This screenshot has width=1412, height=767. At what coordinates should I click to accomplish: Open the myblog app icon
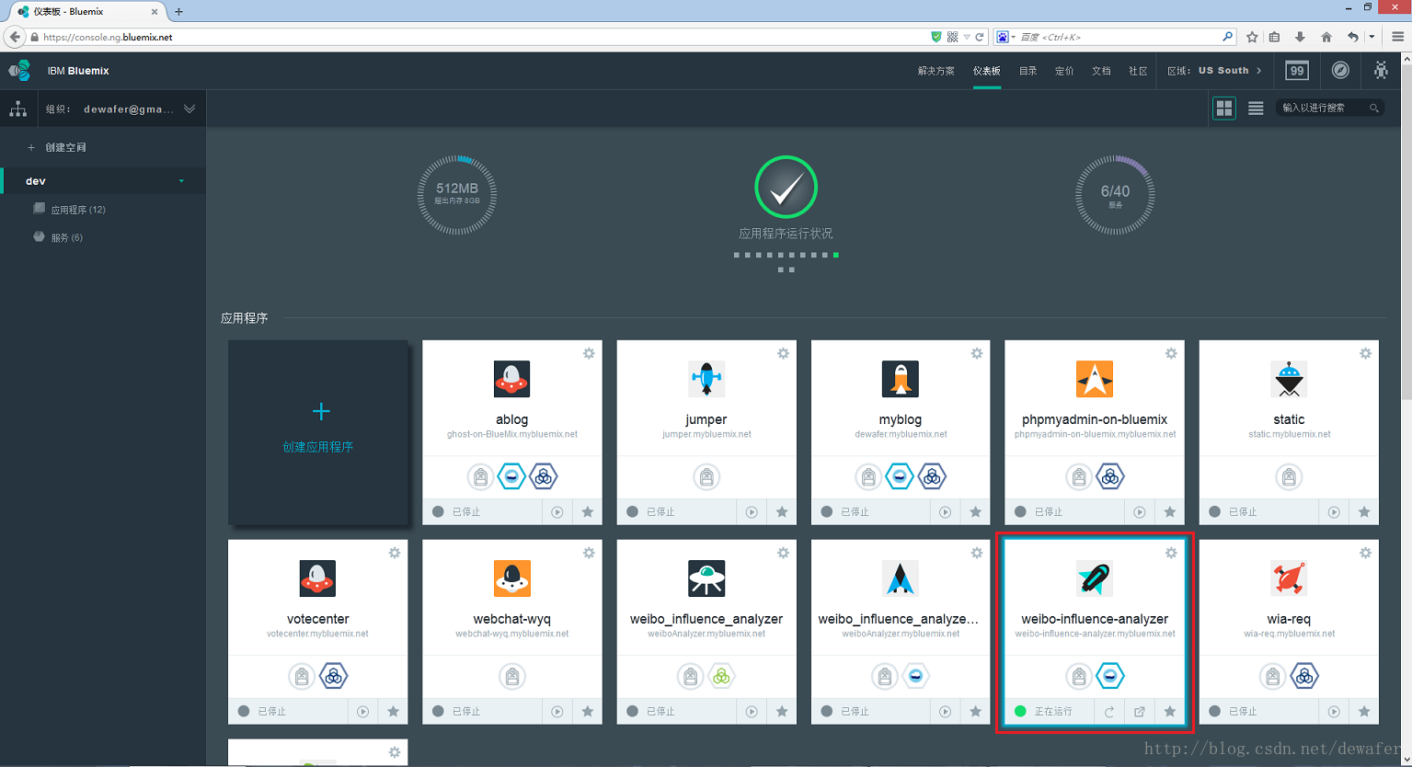click(901, 379)
